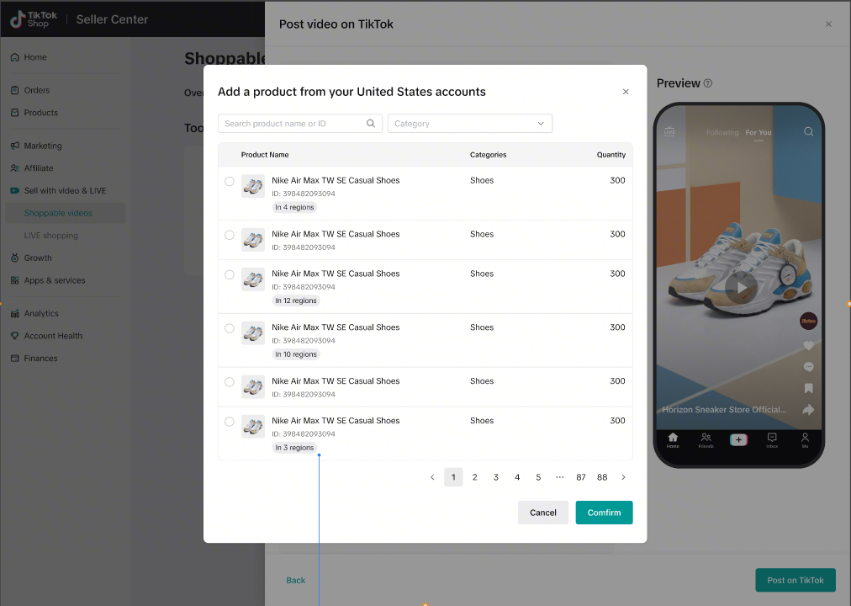851x606 pixels.
Task: Open the Category dropdown
Action: coord(469,124)
